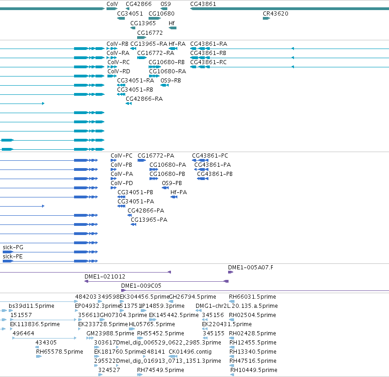Select the RH02504.5prime EST label
The image size is (389, 377).
252,315
